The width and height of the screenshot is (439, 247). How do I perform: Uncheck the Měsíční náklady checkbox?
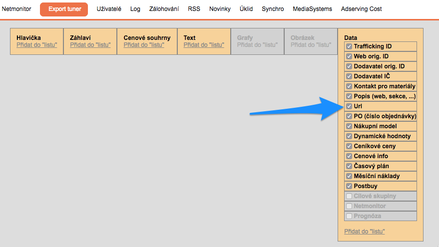click(349, 176)
